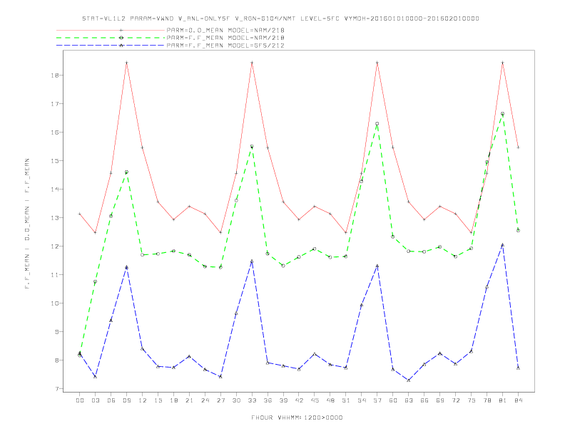The image size is (565, 436).
Task: Click y-axis tick label 12
Action: (55, 246)
